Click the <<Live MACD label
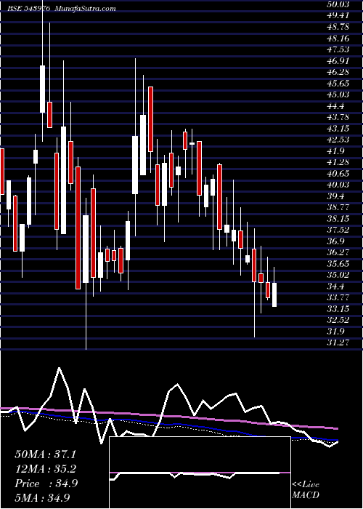 [306, 489]
